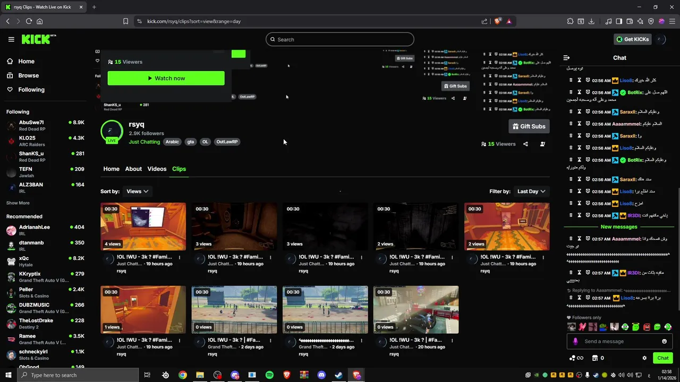Click Gift Subs button next to rsyq
Image resolution: width=680 pixels, height=382 pixels.
tap(529, 126)
